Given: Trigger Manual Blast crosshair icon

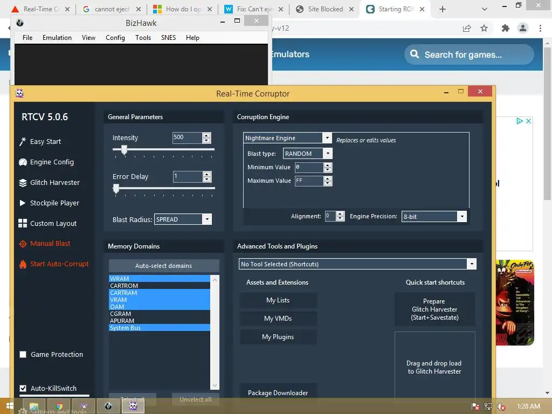Looking at the screenshot, I should pyautogui.click(x=23, y=244).
